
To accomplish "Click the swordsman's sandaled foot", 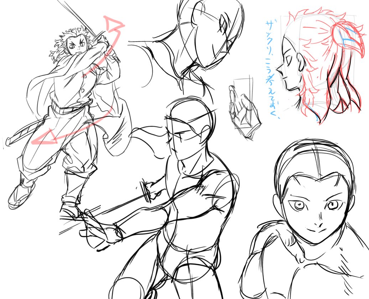I will click(x=21, y=196).
